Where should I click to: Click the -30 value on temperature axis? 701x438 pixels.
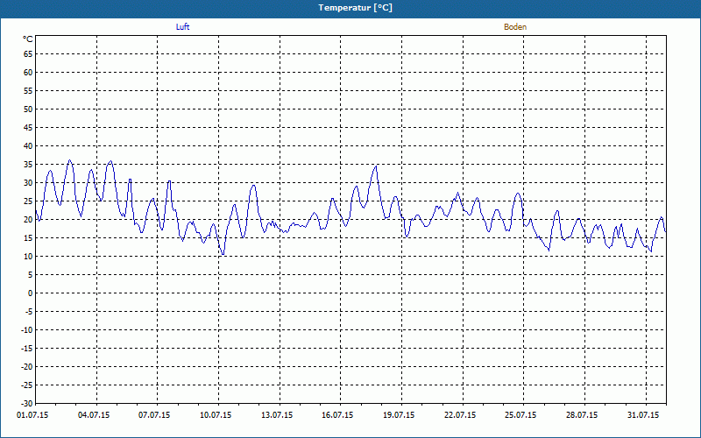click(x=27, y=404)
